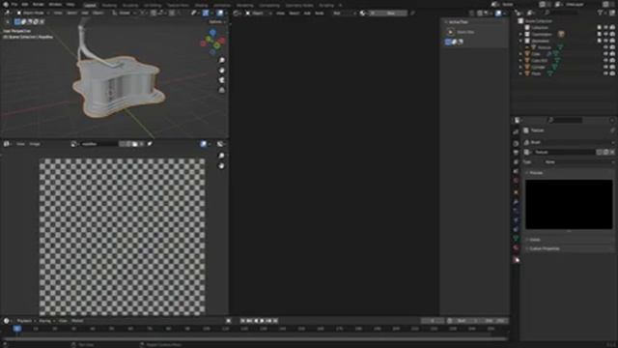Open the Brush dropdown in texture properties

pyautogui.click(x=569, y=142)
